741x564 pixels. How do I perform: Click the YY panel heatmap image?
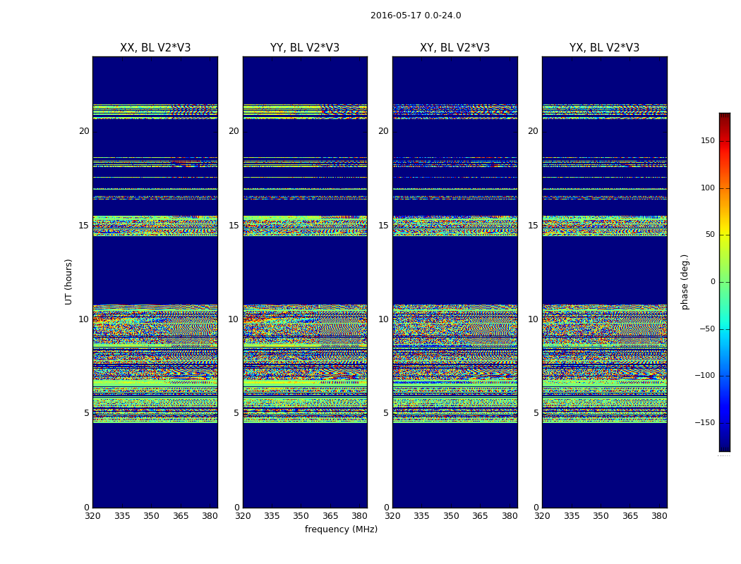[x=305, y=282]
